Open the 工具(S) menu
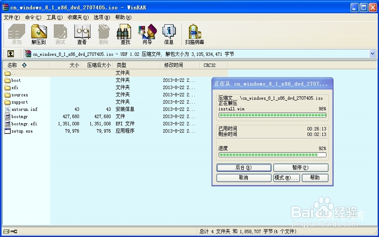This screenshot has height=237, width=379. (x=55, y=17)
